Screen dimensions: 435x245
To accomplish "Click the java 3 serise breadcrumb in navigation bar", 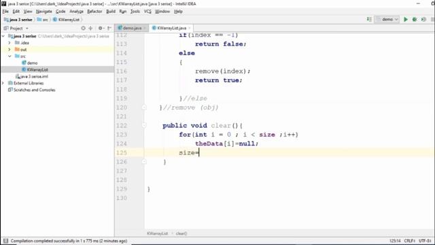I will coord(18,20).
